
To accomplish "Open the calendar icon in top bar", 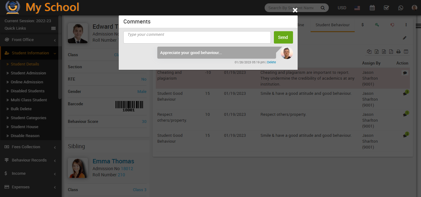I will click(x=372, y=8).
